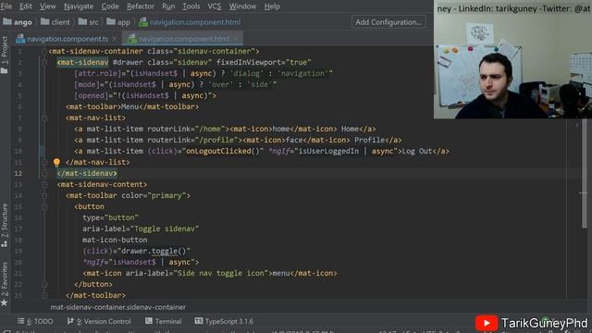Close the navigation.component.ts tab
Image resolution: width=592 pixels, height=333 pixels.
pos(115,39)
